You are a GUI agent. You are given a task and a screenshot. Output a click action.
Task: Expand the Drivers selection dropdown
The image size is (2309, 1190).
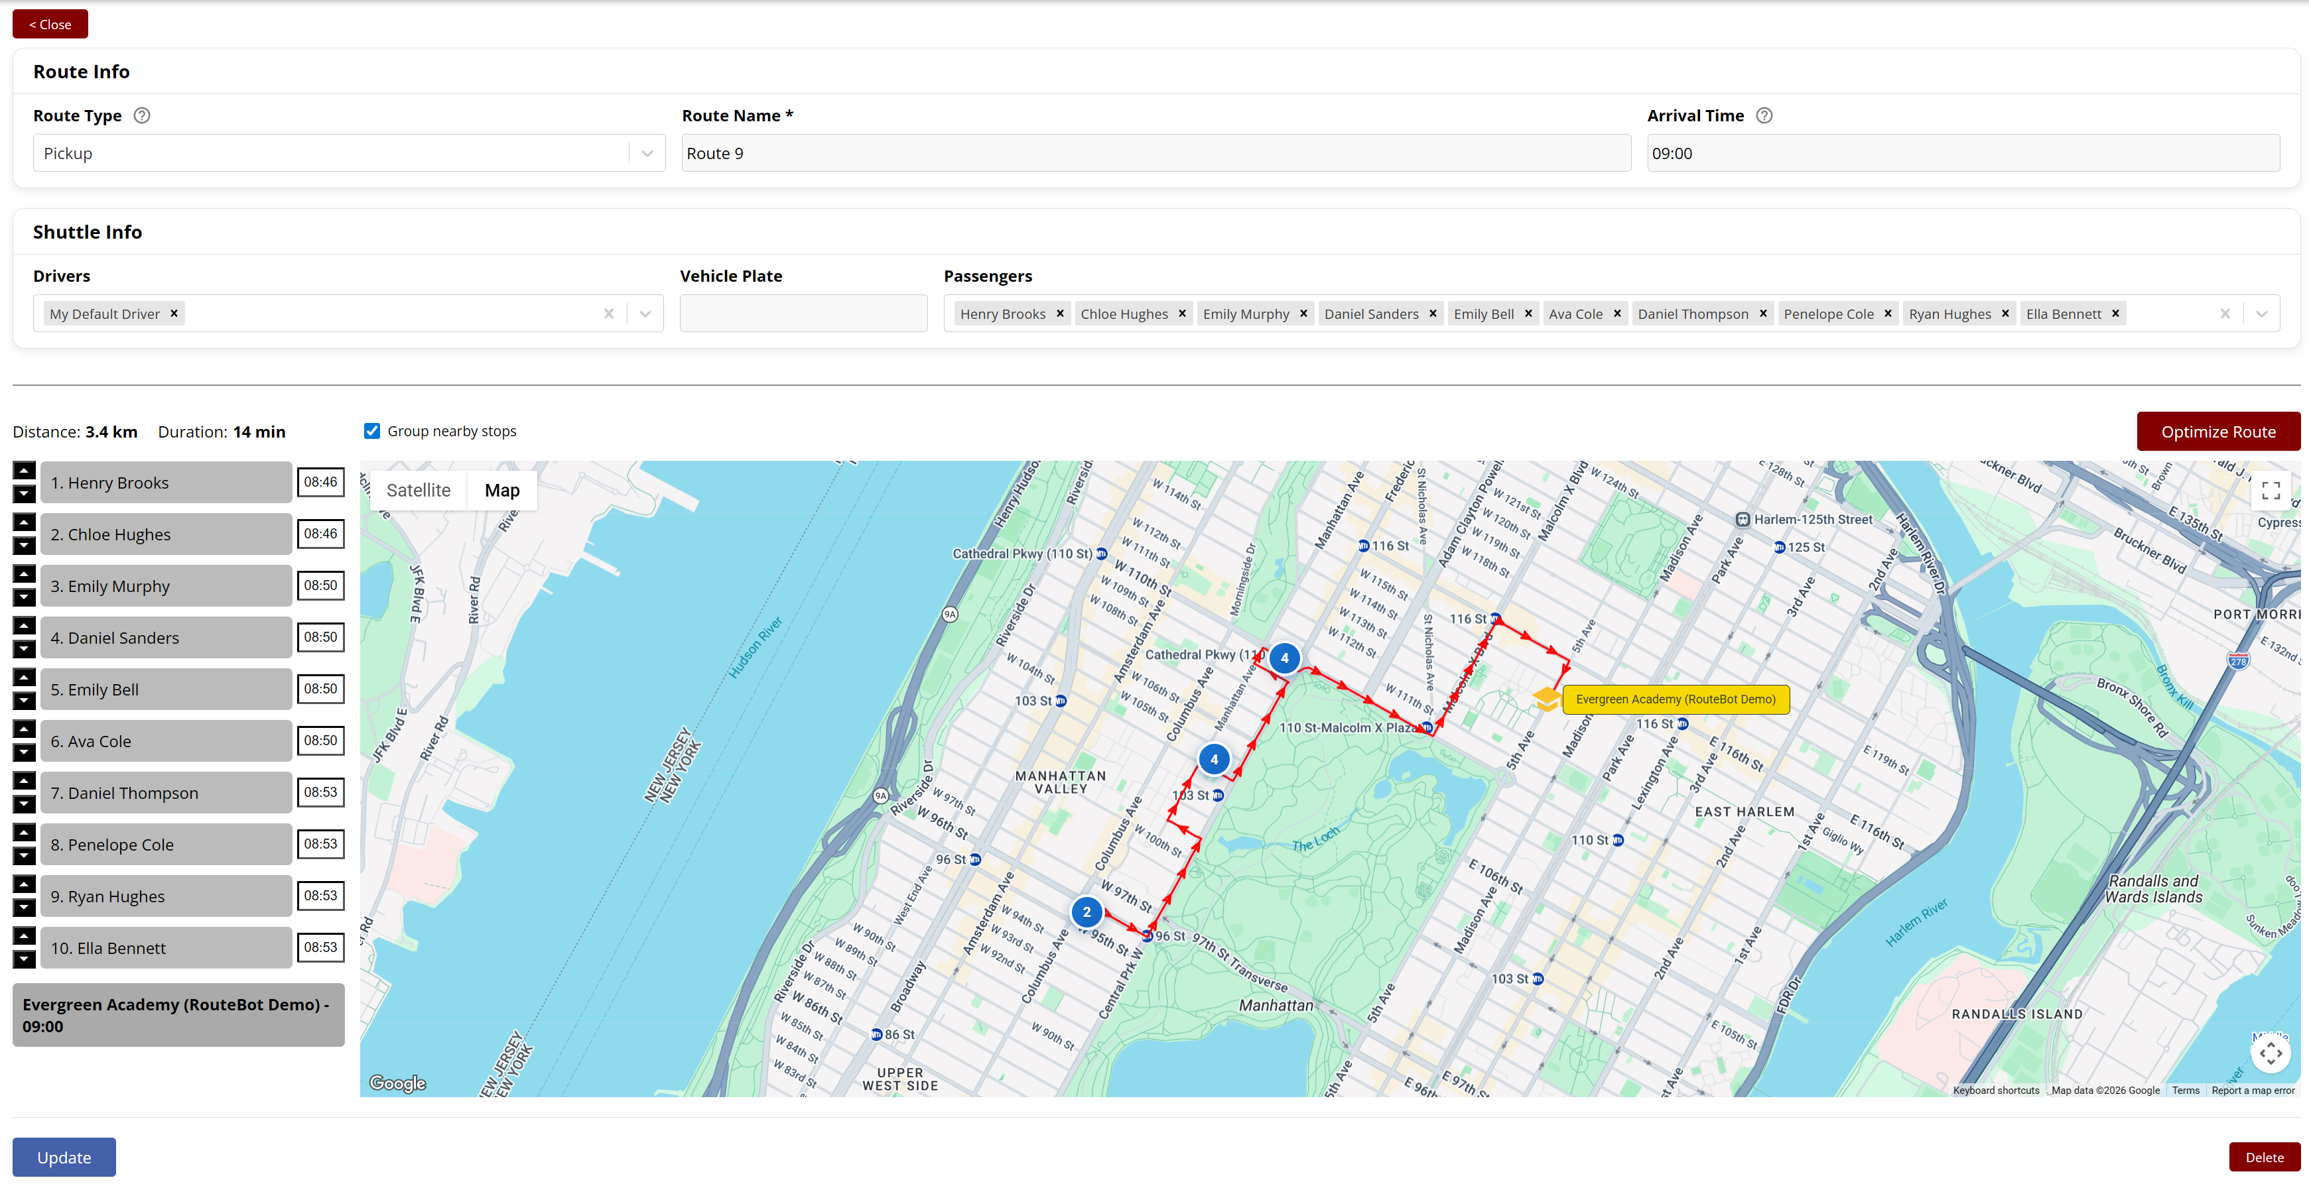point(645,313)
